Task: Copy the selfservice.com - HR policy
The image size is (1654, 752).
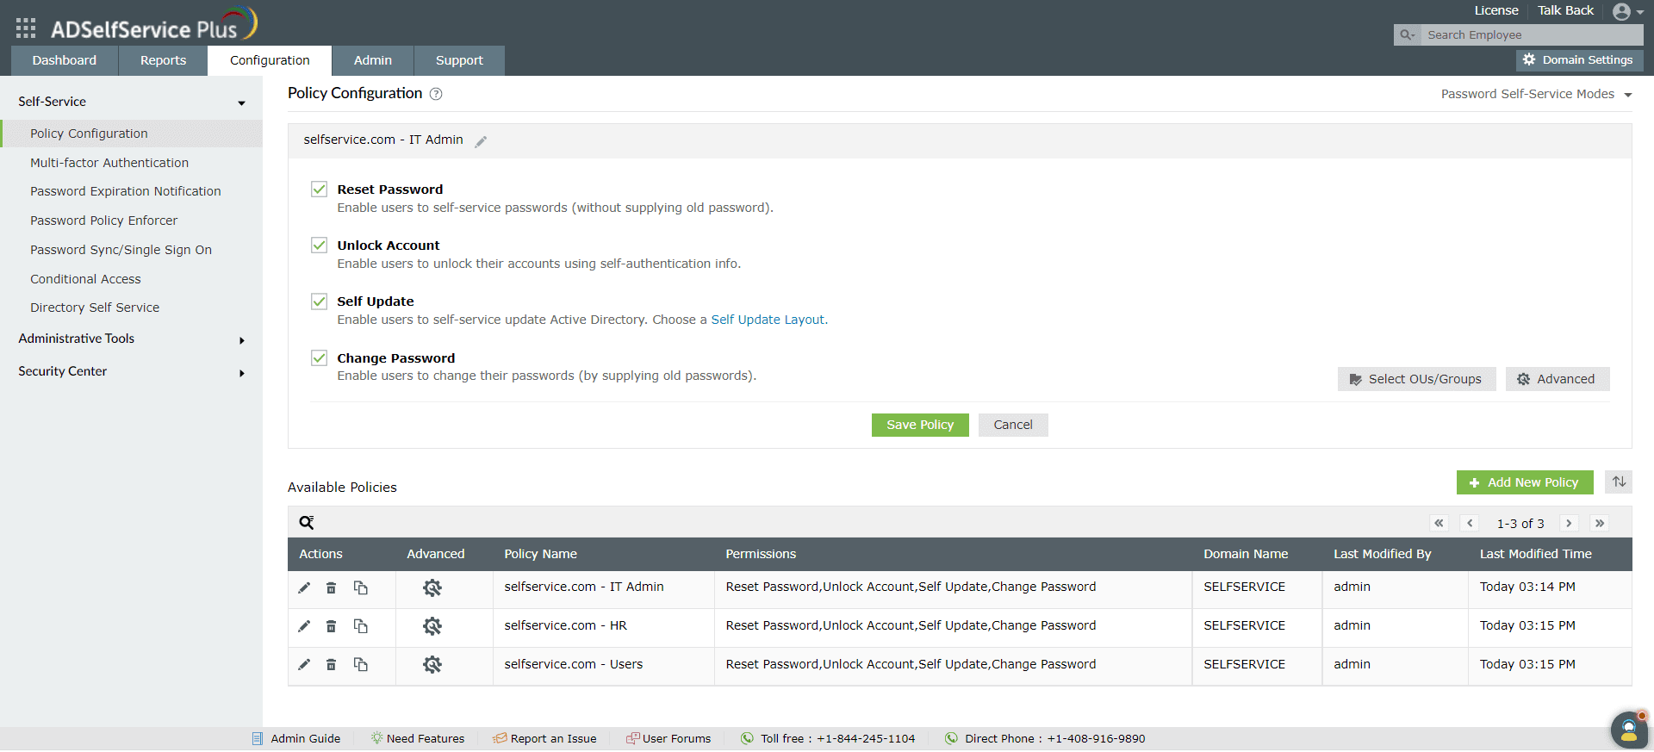Action: [361, 626]
